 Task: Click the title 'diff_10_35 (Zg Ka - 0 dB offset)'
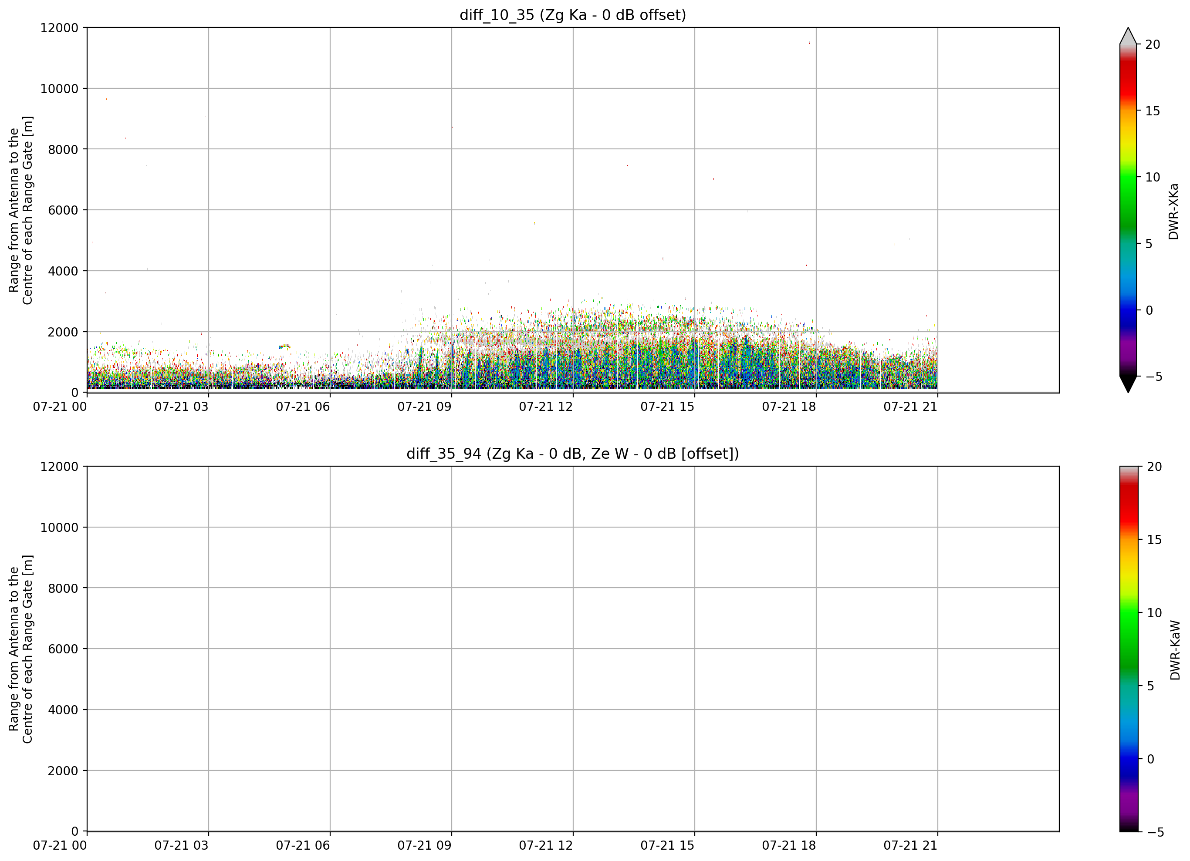point(572,15)
